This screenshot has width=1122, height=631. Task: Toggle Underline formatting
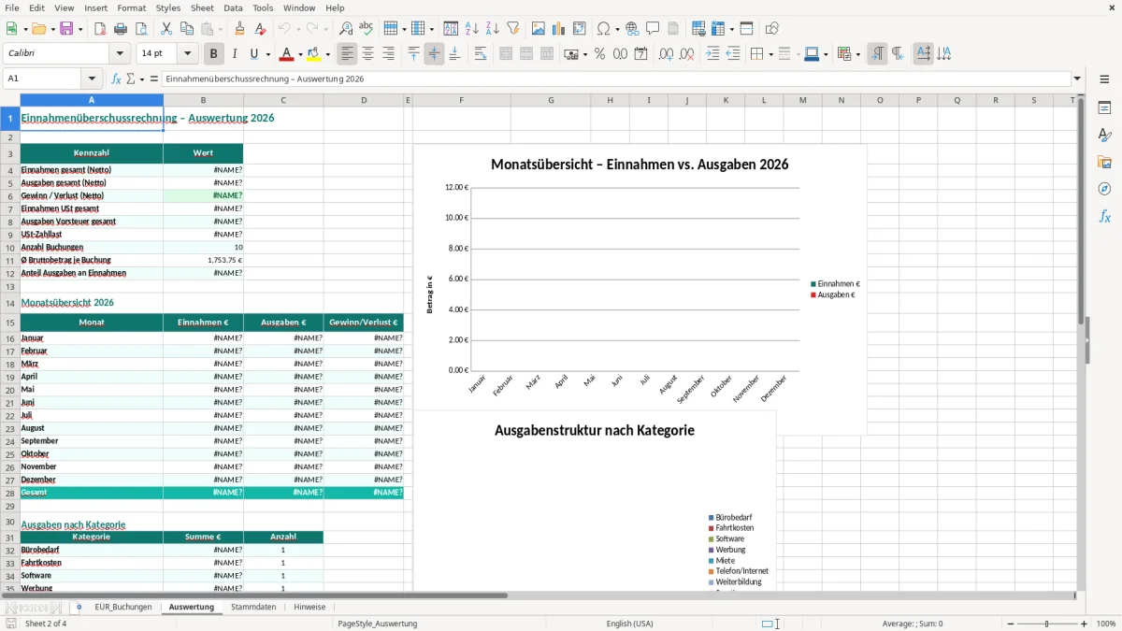pos(253,54)
